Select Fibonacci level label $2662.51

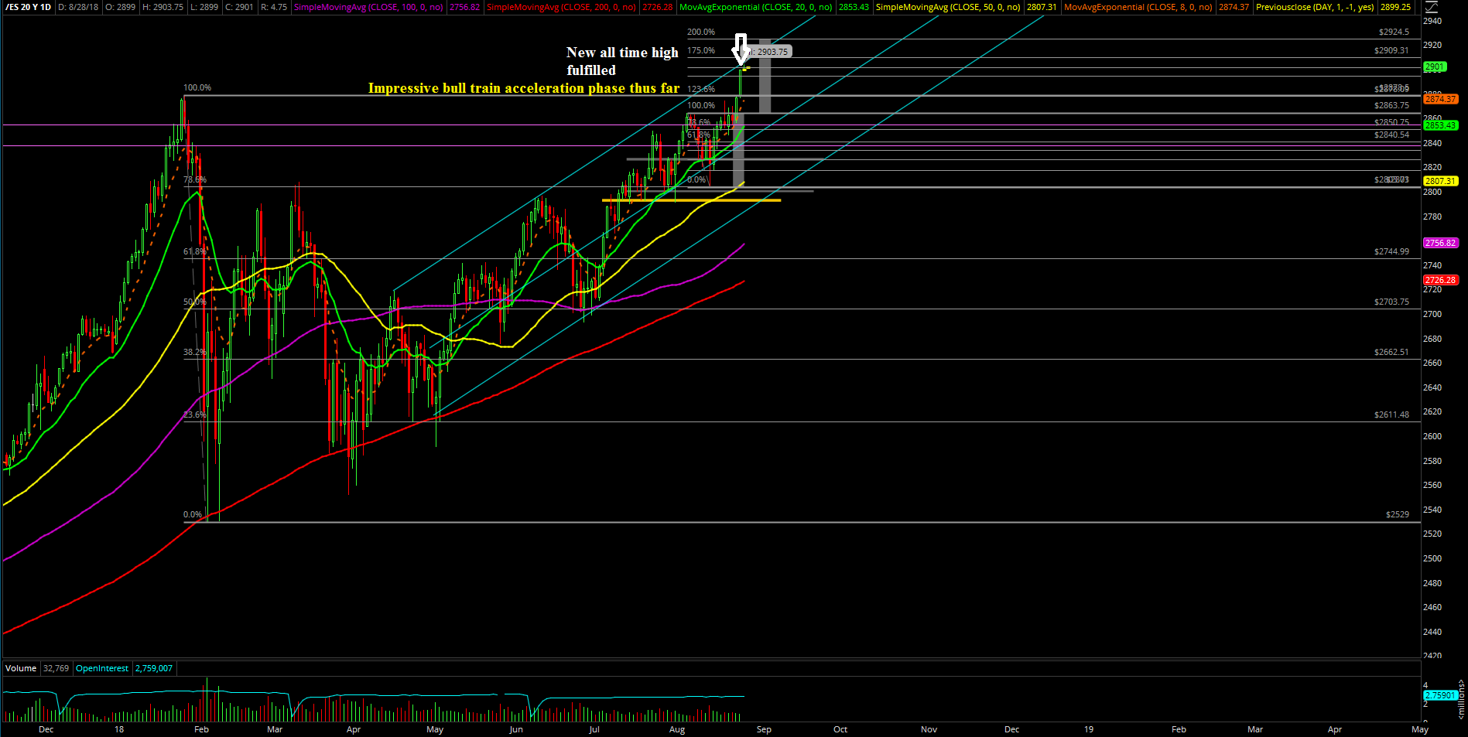pyautogui.click(x=1391, y=352)
